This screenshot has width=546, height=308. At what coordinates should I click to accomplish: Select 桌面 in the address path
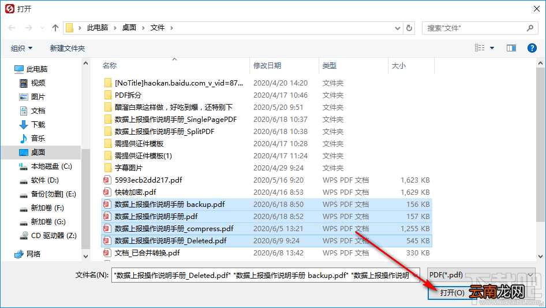point(129,28)
